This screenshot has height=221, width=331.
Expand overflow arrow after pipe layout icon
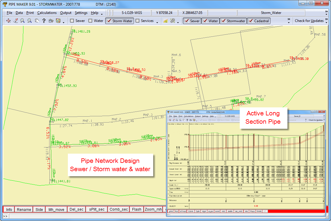[178, 22]
